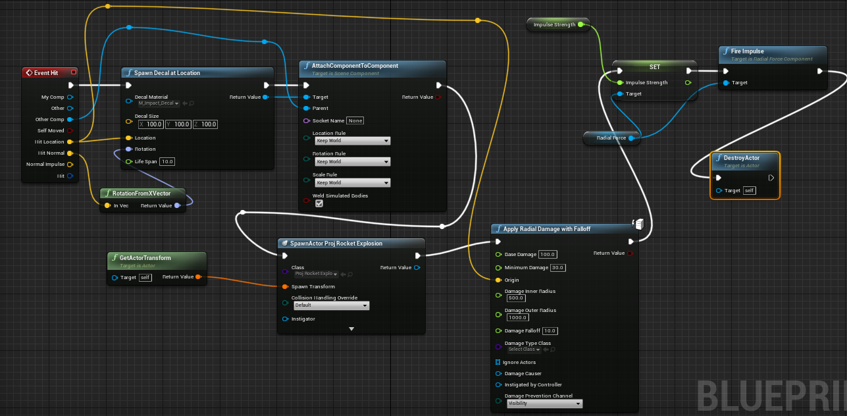The width and height of the screenshot is (847, 416).
Task: Click RotationFromXVector Return Value pin
Action: point(177,205)
